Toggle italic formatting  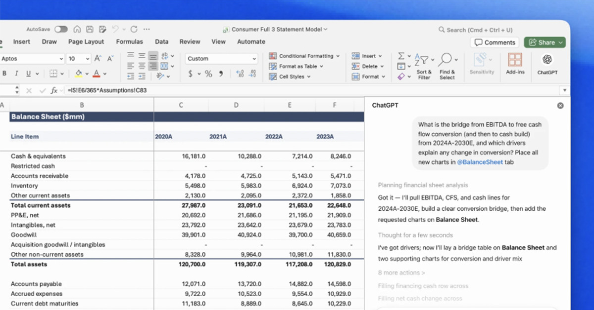click(x=16, y=74)
